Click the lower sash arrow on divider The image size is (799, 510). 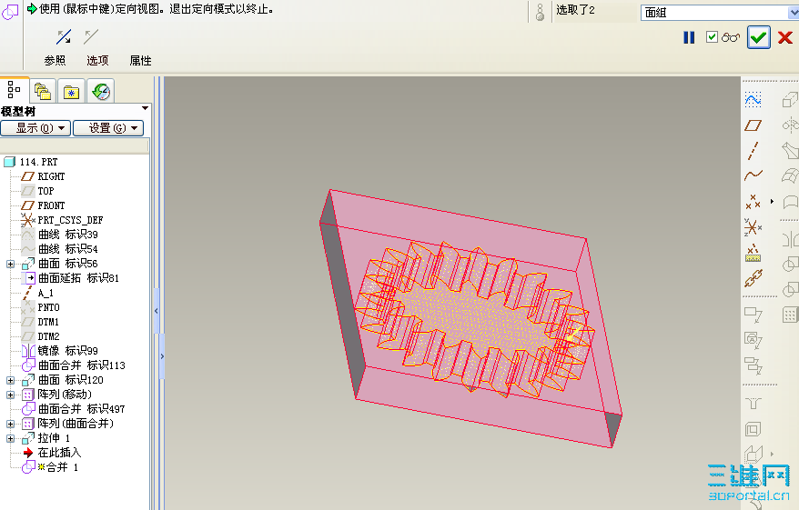[162, 356]
